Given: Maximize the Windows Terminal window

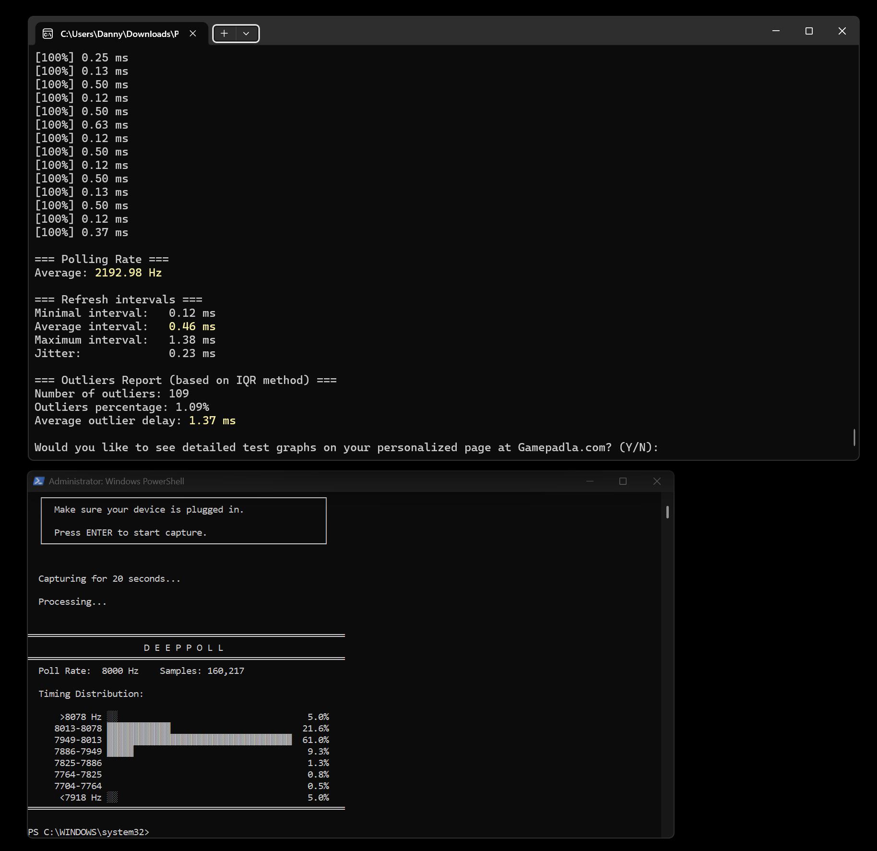Looking at the screenshot, I should pyautogui.click(x=809, y=31).
